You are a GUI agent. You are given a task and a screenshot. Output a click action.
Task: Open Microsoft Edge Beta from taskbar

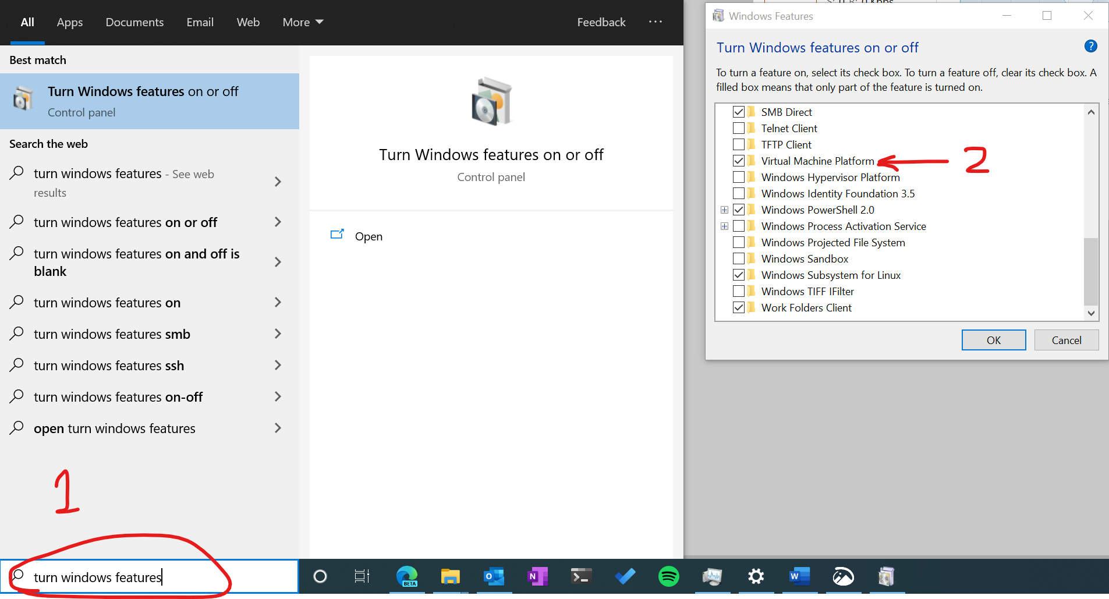(x=407, y=577)
